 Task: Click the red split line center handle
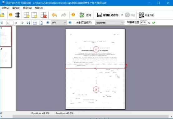click(x=95, y=68)
